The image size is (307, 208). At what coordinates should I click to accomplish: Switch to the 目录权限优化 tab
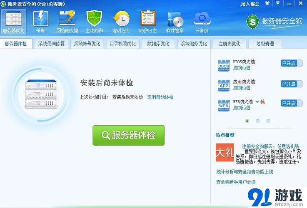tap(123, 44)
